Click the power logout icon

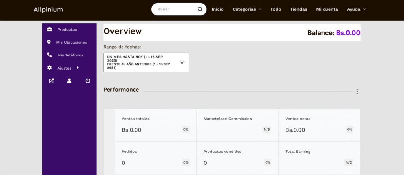point(88,81)
